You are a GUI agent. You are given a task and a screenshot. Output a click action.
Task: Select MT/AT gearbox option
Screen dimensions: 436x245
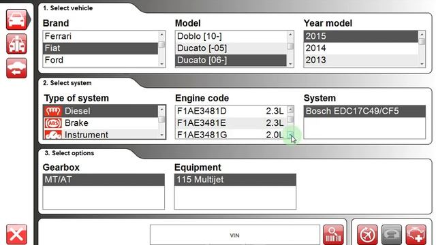click(104, 180)
